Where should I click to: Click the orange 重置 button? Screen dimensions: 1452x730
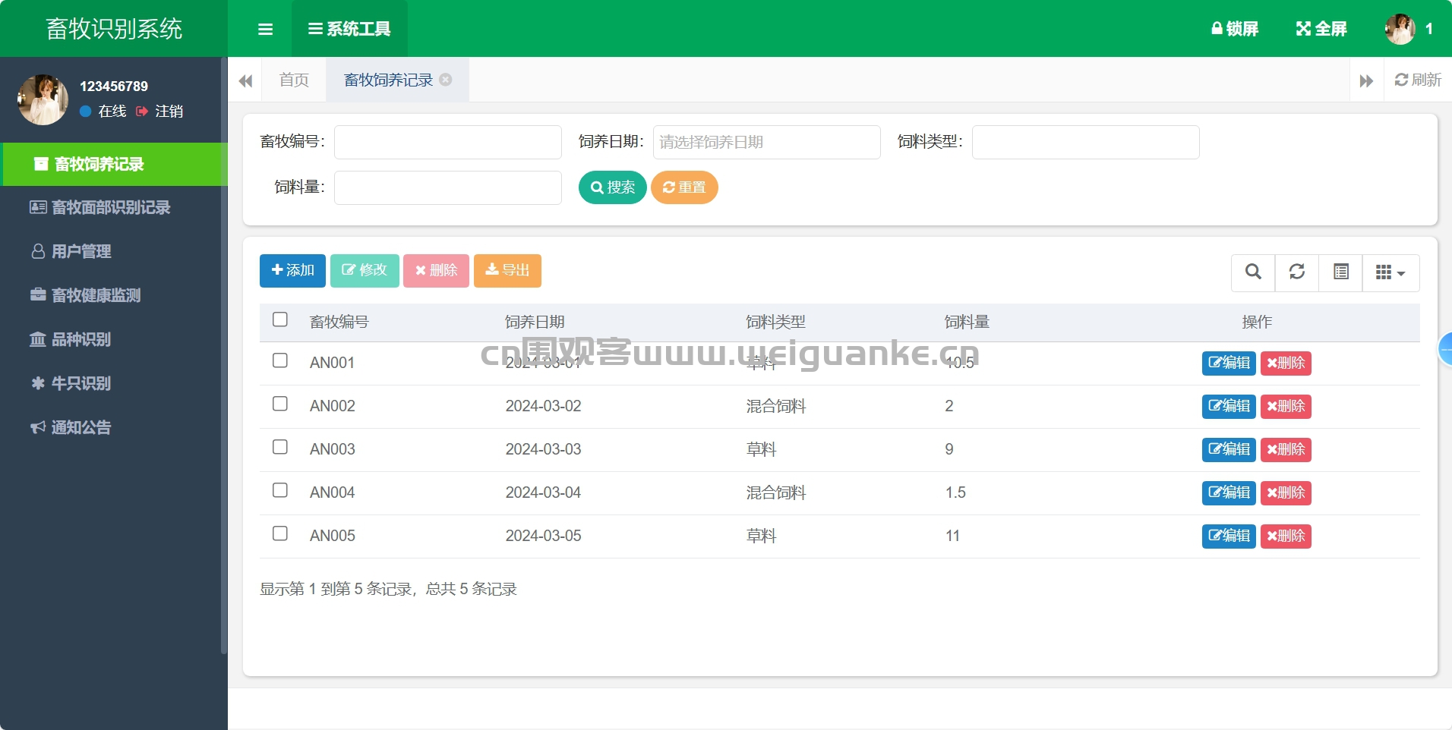[684, 187]
